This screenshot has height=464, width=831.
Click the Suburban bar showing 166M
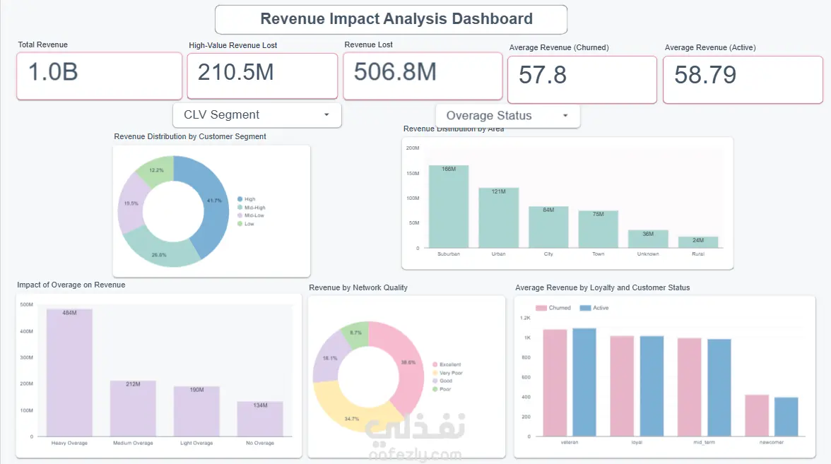(x=449, y=206)
